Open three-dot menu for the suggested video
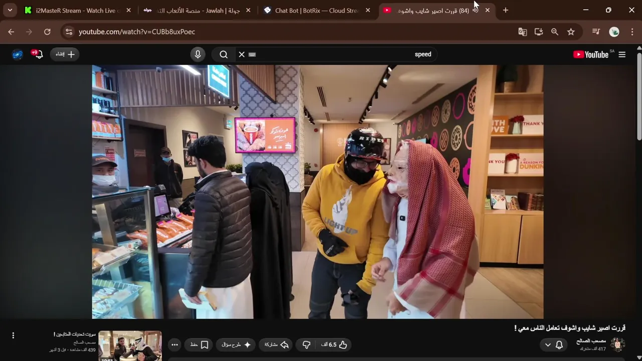 [x=13, y=335]
